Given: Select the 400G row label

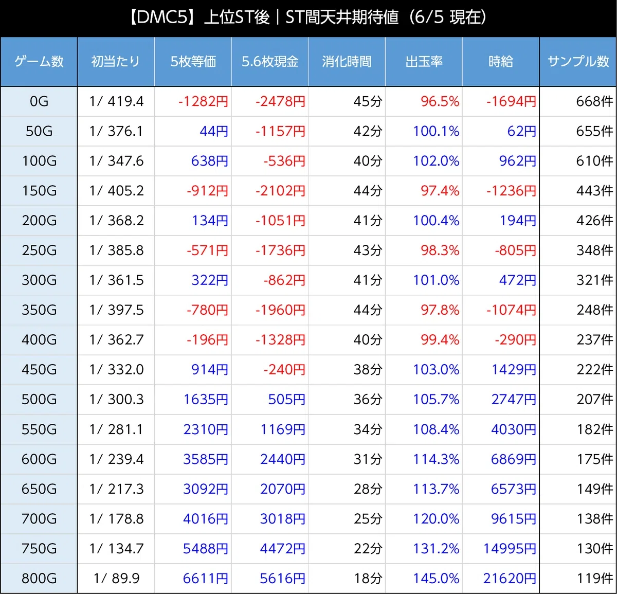Looking at the screenshot, I should 39,340.
